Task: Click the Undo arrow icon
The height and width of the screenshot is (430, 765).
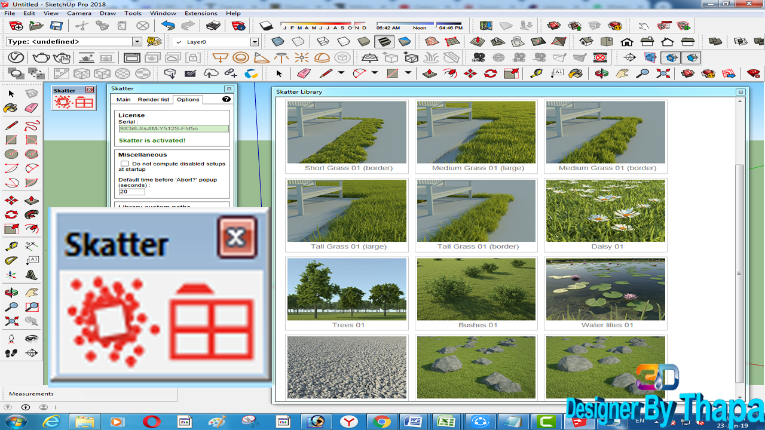Action: (x=168, y=26)
